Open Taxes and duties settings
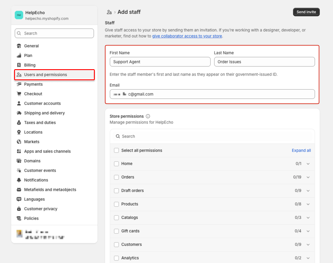The width and height of the screenshot is (333, 263). tap(40, 123)
